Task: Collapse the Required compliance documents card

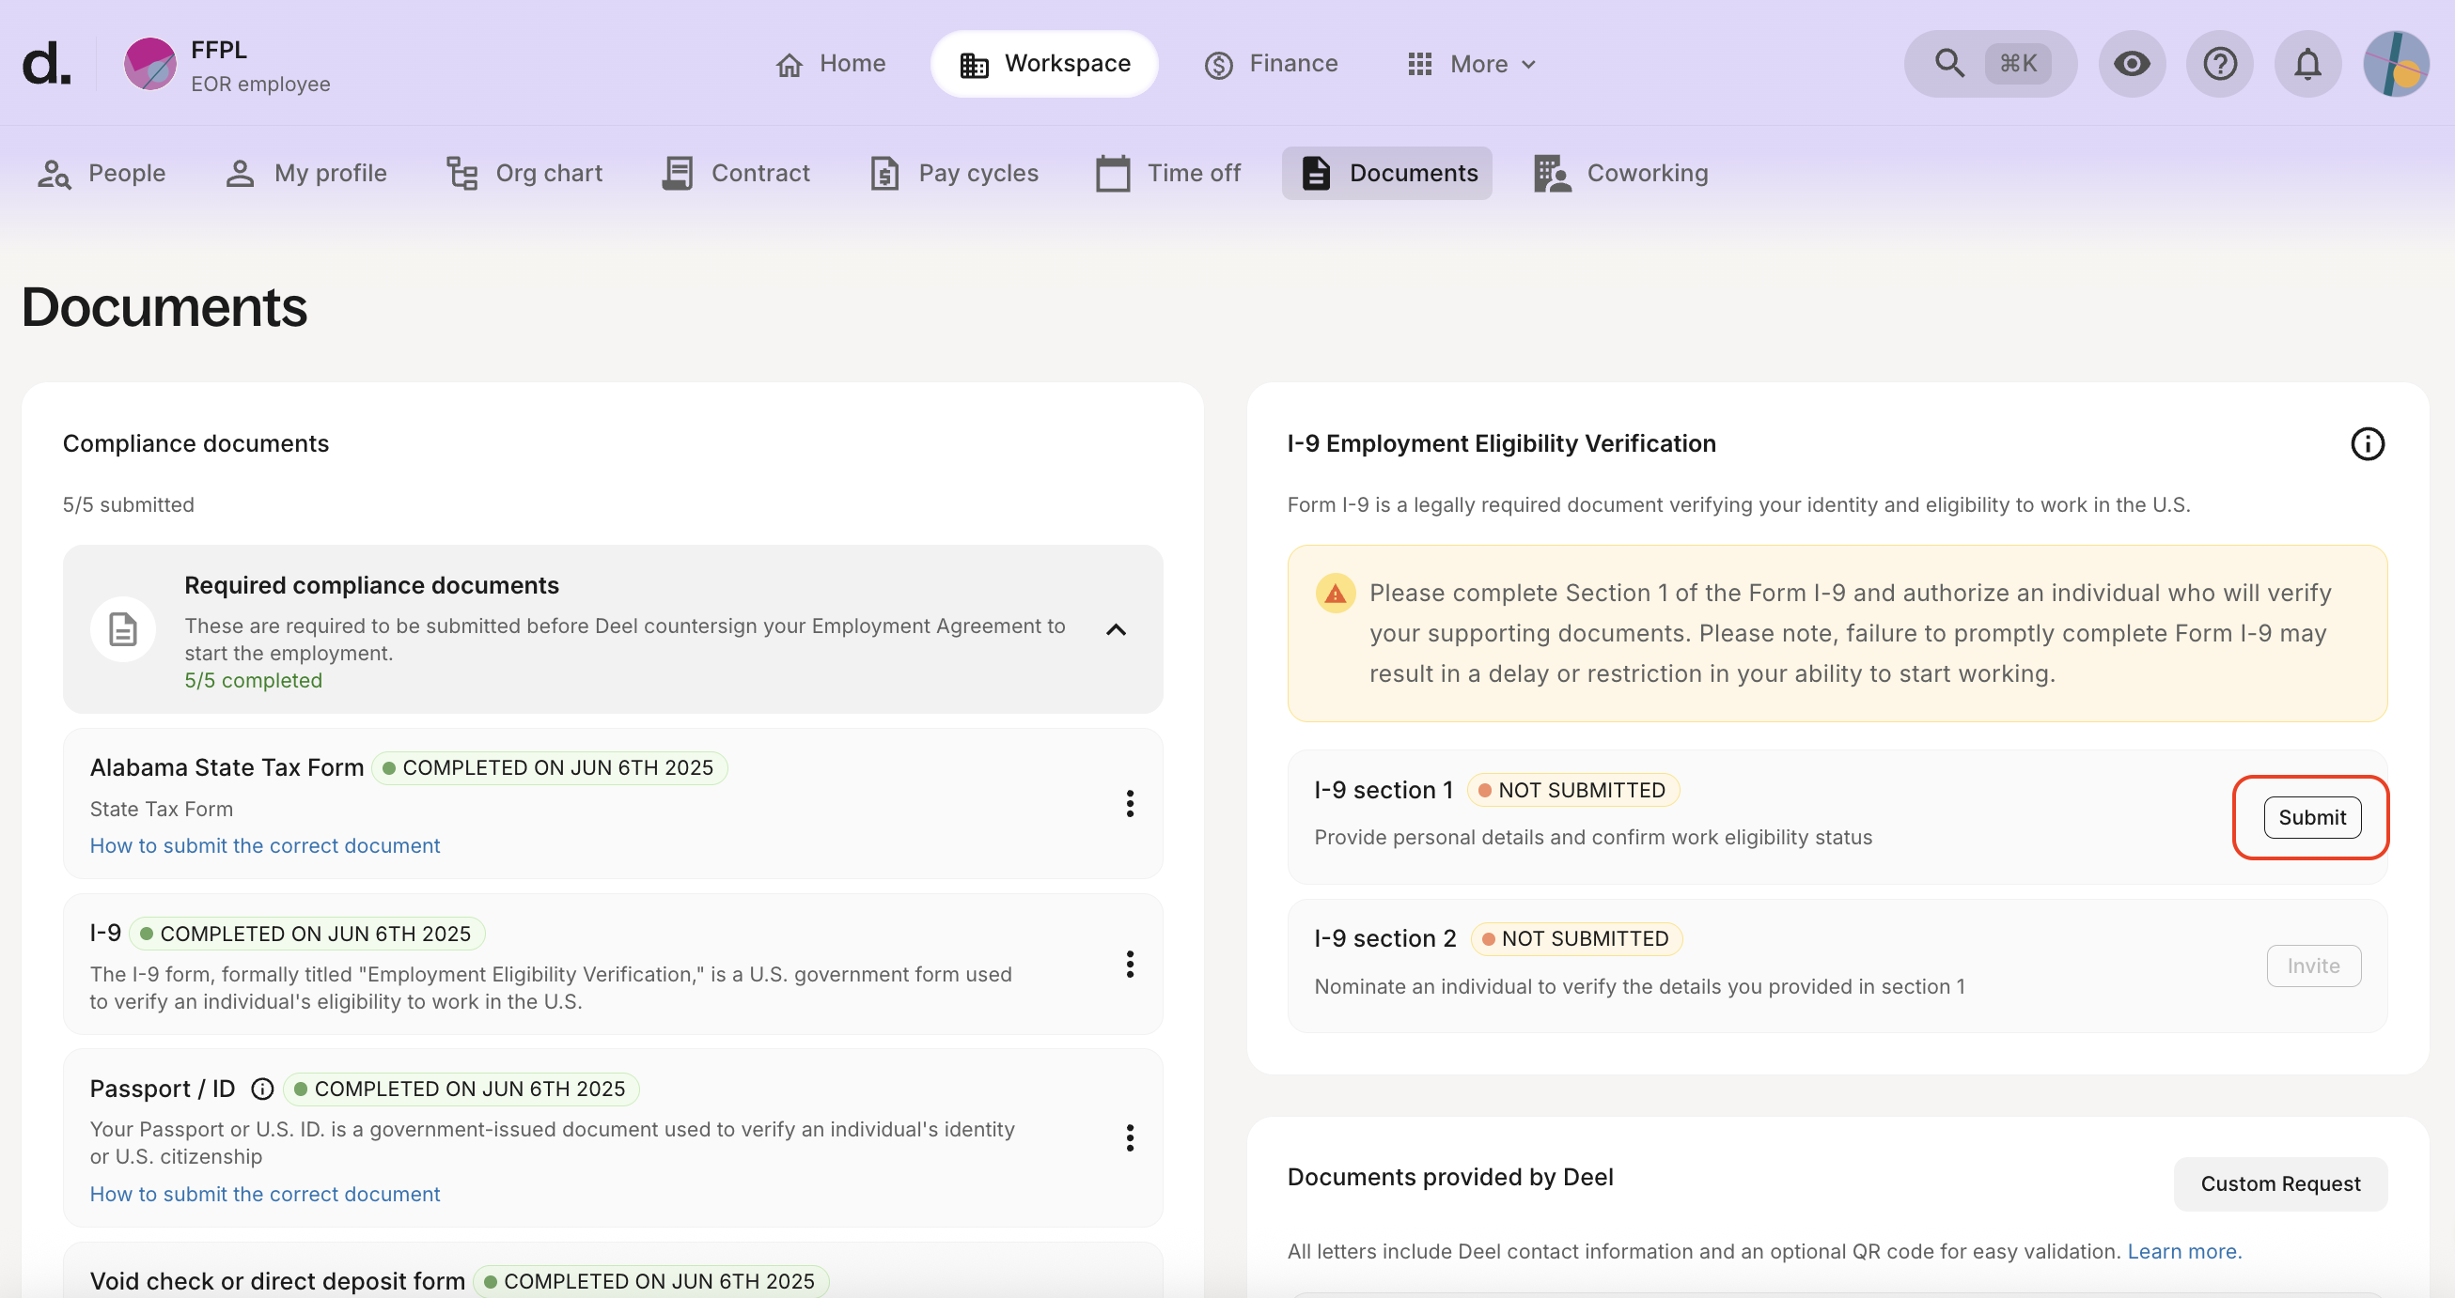Action: [1116, 629]
